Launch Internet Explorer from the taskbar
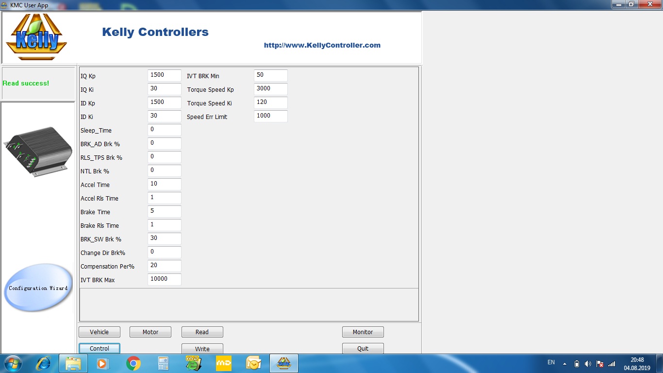Screen dimensions: 663x373 tap(44, 363)
